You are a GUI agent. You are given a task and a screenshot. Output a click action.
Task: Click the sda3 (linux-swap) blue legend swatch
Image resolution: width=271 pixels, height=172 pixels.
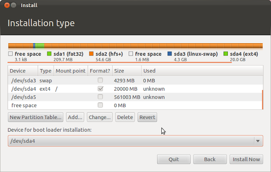pyautogui.click(x=170, y=54)
